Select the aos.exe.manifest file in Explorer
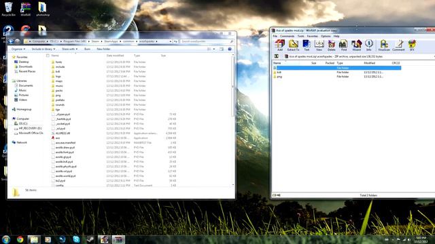Viewport: 435px width, 244px height. [x=65, y=143]
